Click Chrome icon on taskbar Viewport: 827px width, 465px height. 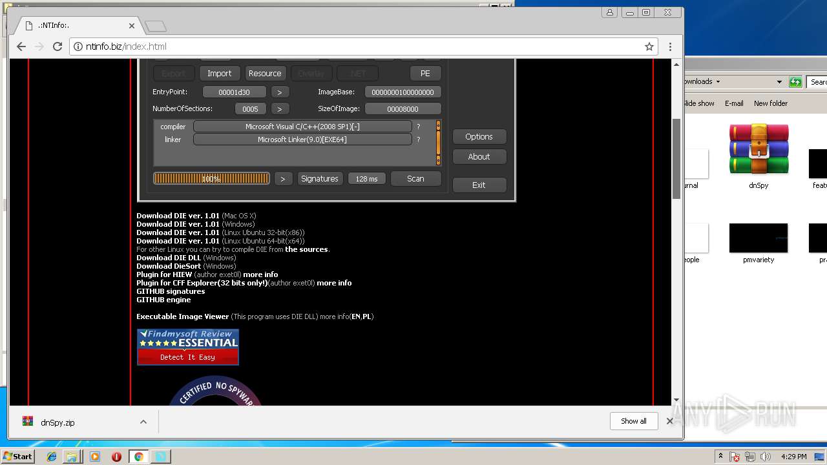click(x=138, y=457)
